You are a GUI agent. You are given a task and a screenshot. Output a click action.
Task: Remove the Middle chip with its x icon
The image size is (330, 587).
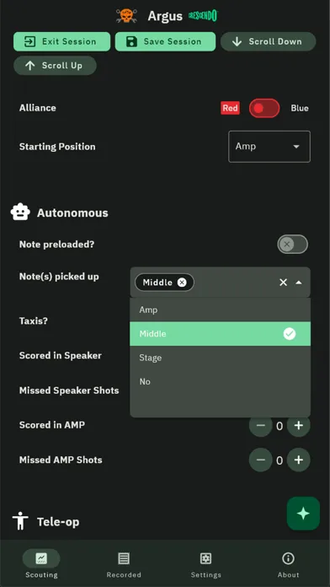182,283
